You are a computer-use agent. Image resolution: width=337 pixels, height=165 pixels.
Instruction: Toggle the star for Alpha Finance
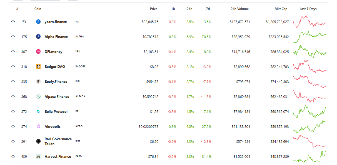coord(13,37)
